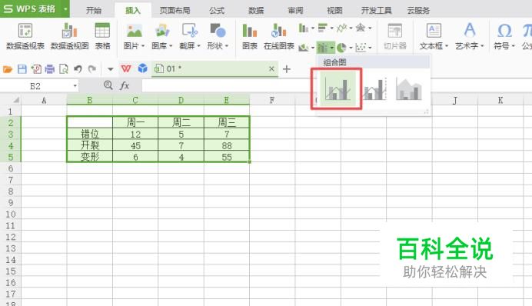Switch to the 页面布局 tab

pos(175,11)
